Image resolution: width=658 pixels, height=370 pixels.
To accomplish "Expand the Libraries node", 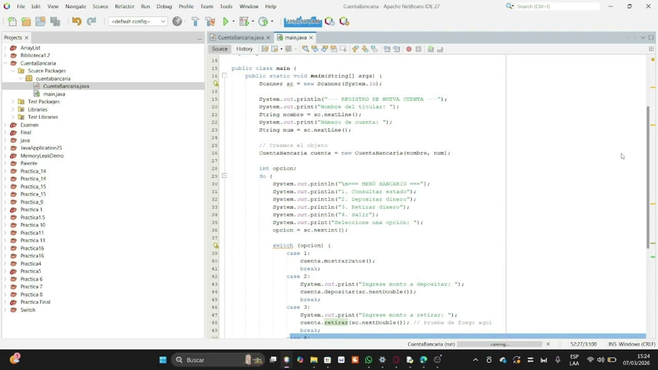I will 13,109.
